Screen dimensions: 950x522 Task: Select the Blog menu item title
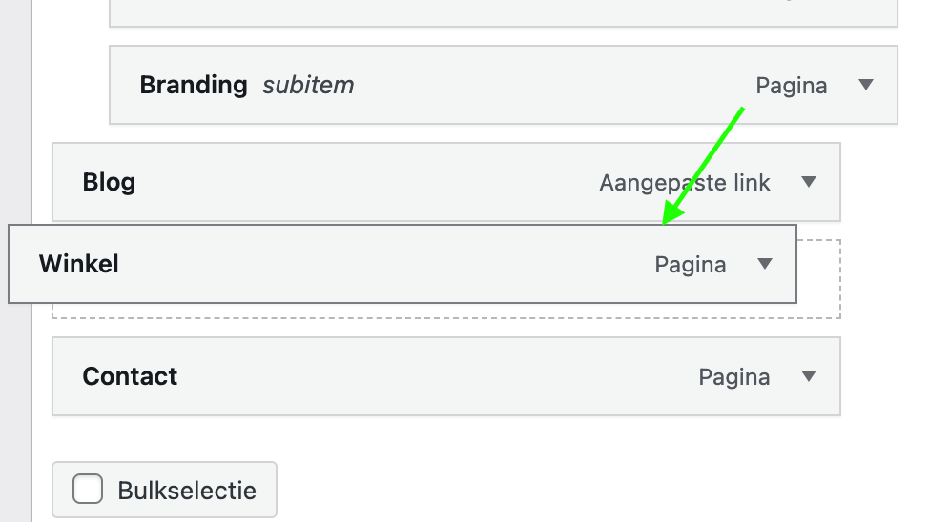(109, 182)
